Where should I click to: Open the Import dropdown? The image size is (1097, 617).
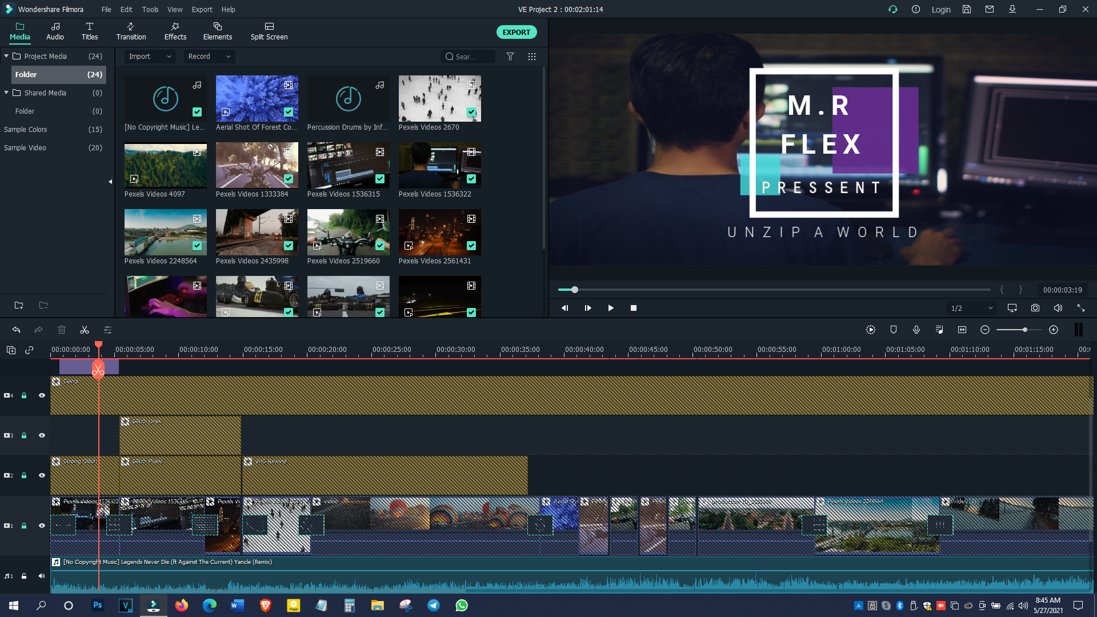[x=150, y=57]
